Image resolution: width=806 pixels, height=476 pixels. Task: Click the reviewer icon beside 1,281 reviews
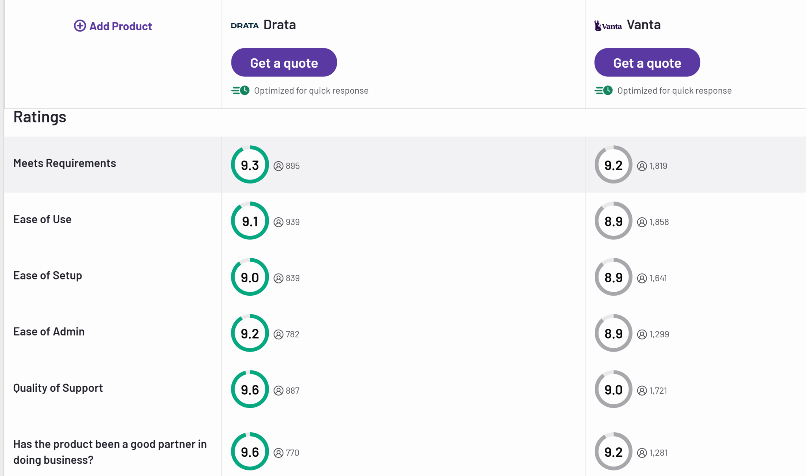[x=643, y=452]
